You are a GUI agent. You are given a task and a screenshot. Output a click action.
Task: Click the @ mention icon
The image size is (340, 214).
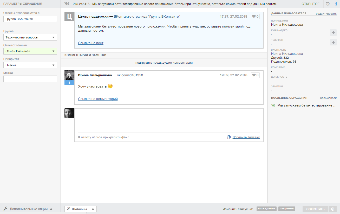(x=229, y=137)
